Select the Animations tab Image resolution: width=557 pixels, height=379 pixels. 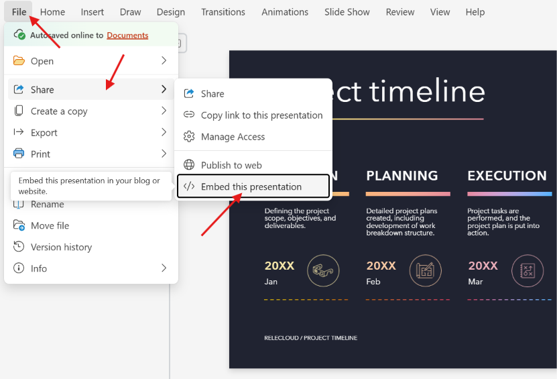(x=285, y=12)
